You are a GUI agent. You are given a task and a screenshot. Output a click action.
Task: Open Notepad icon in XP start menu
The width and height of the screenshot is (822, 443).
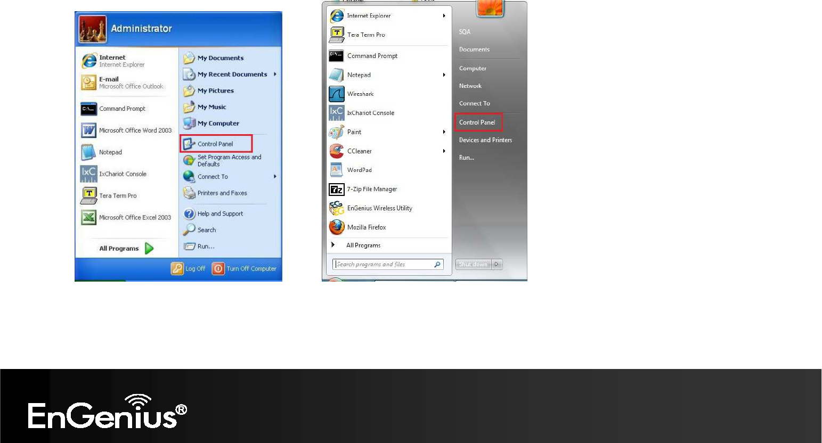pyautogui.click(x=88, y=152)
